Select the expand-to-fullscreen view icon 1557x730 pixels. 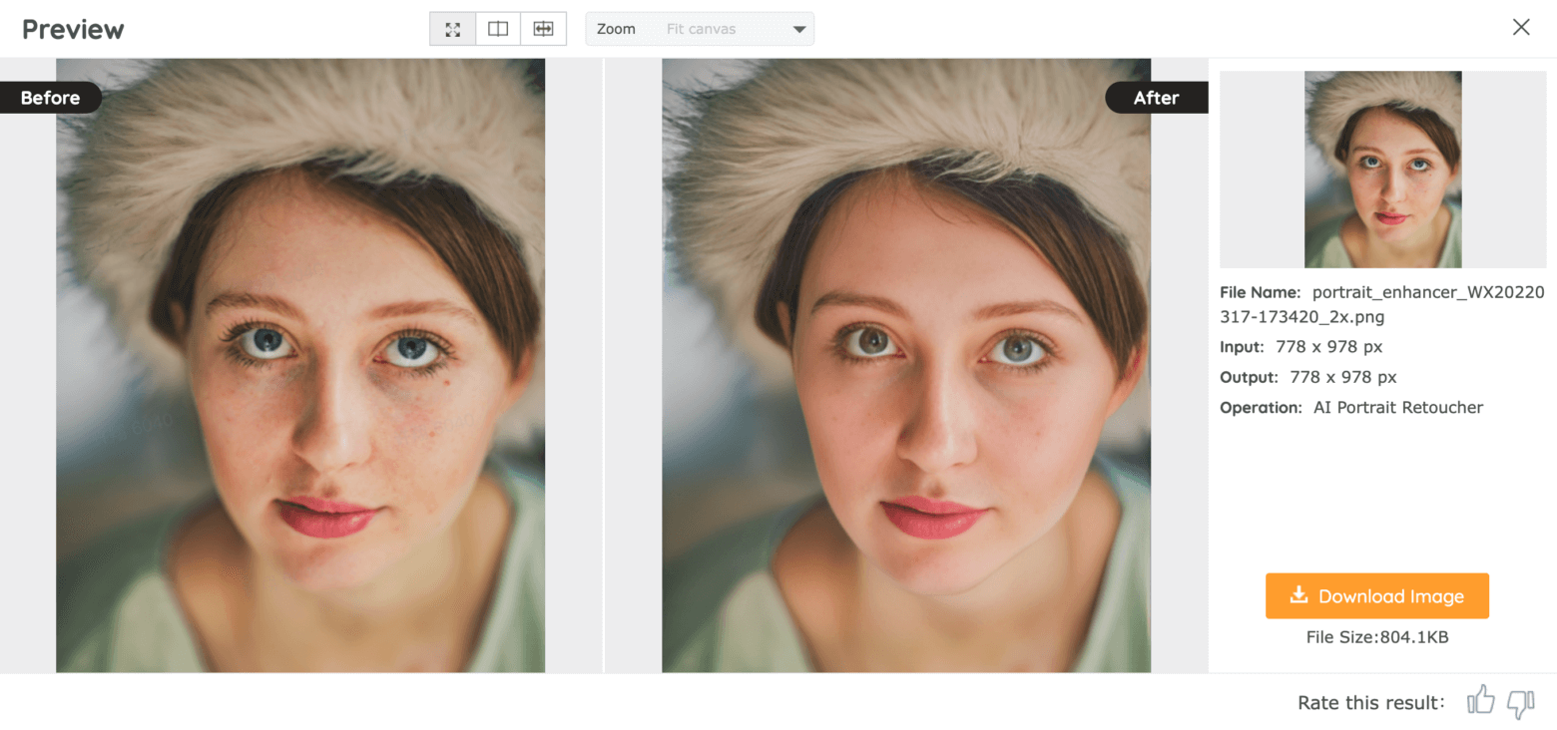(x=452, y=28)
